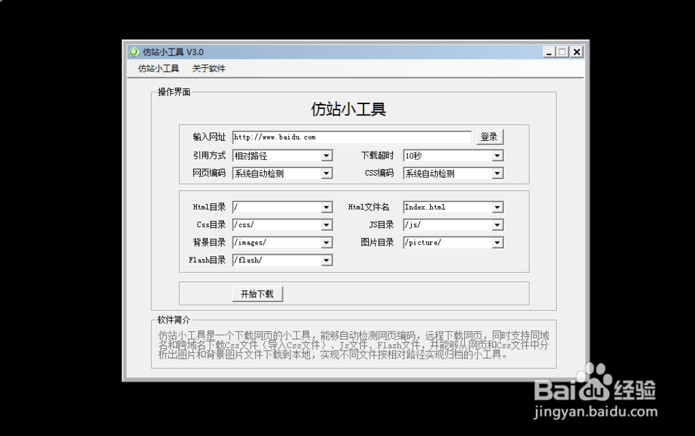Image resolution: width=695 pixels, height=436 pixels.
Task: Minimize the 仿站小工具 window
Action: click(548, 51)
